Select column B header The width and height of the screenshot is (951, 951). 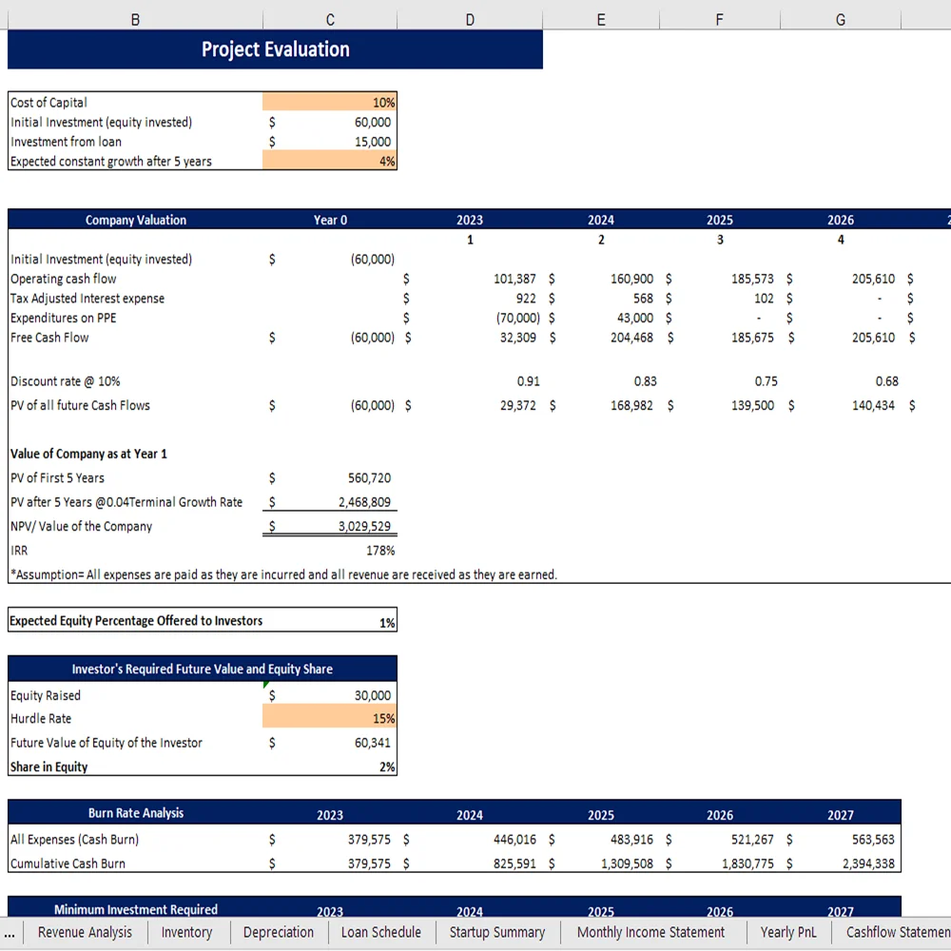click(135, 20)
